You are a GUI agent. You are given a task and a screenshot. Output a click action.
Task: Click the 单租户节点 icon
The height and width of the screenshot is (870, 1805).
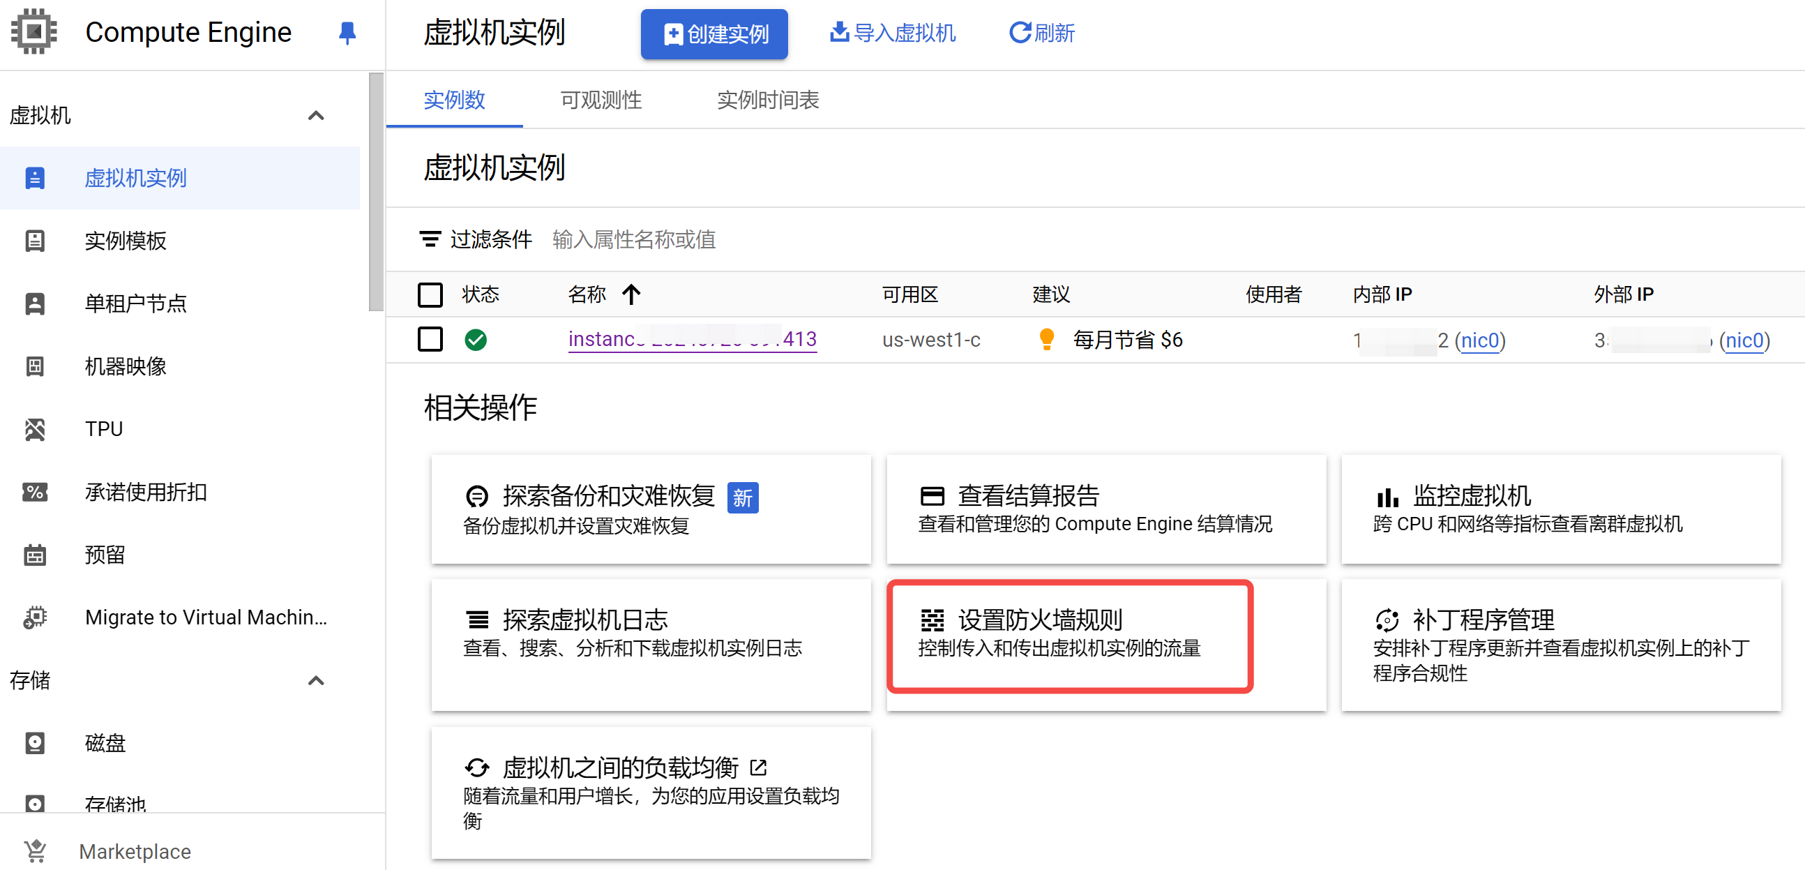(x=34, y=303)
